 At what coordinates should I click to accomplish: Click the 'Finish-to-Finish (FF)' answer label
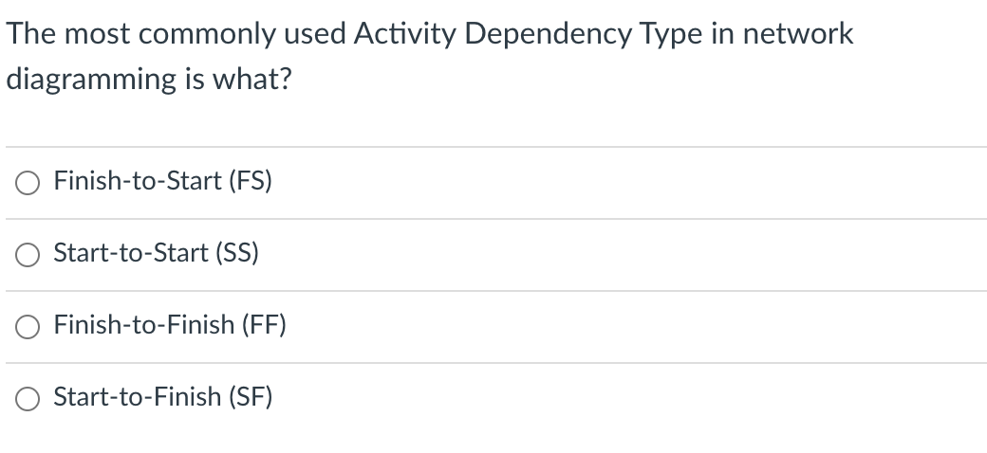[x=170, y=325]
